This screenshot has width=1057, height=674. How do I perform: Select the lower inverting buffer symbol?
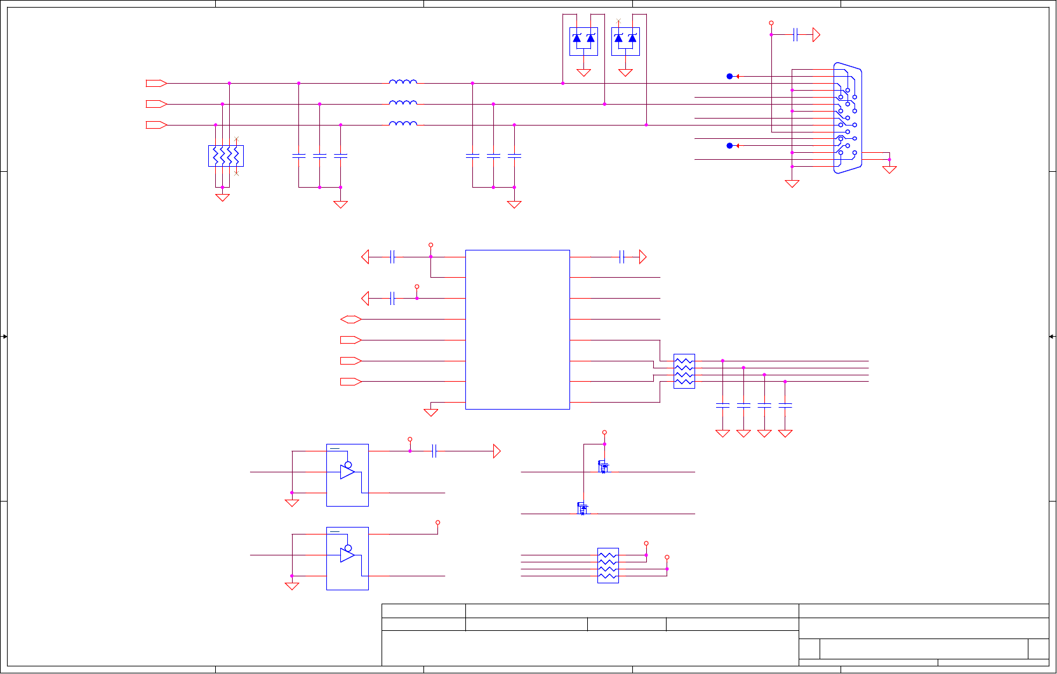pyautogui.click(x=347, y=559)
